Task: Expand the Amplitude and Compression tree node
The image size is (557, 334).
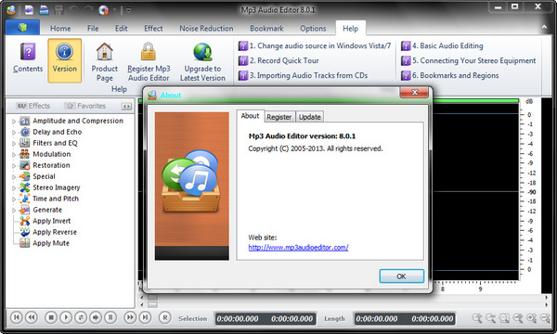Action: 14,122
